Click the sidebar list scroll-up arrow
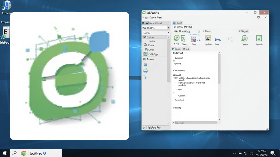Viewport: 280px width, 157px height. coord(168,37)
